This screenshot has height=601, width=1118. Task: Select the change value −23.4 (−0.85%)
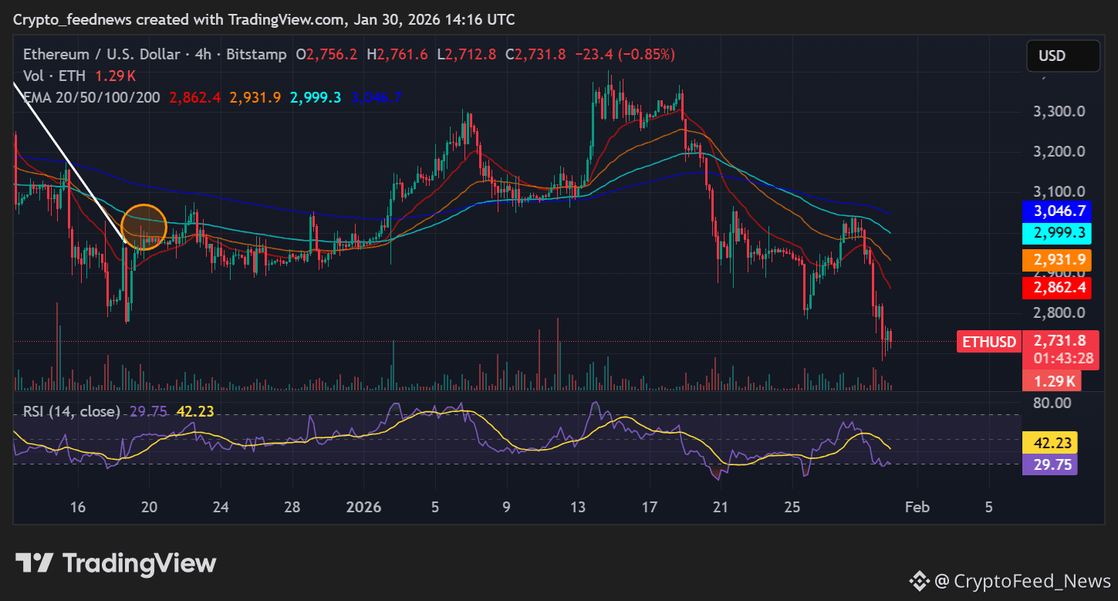[625, 55]
